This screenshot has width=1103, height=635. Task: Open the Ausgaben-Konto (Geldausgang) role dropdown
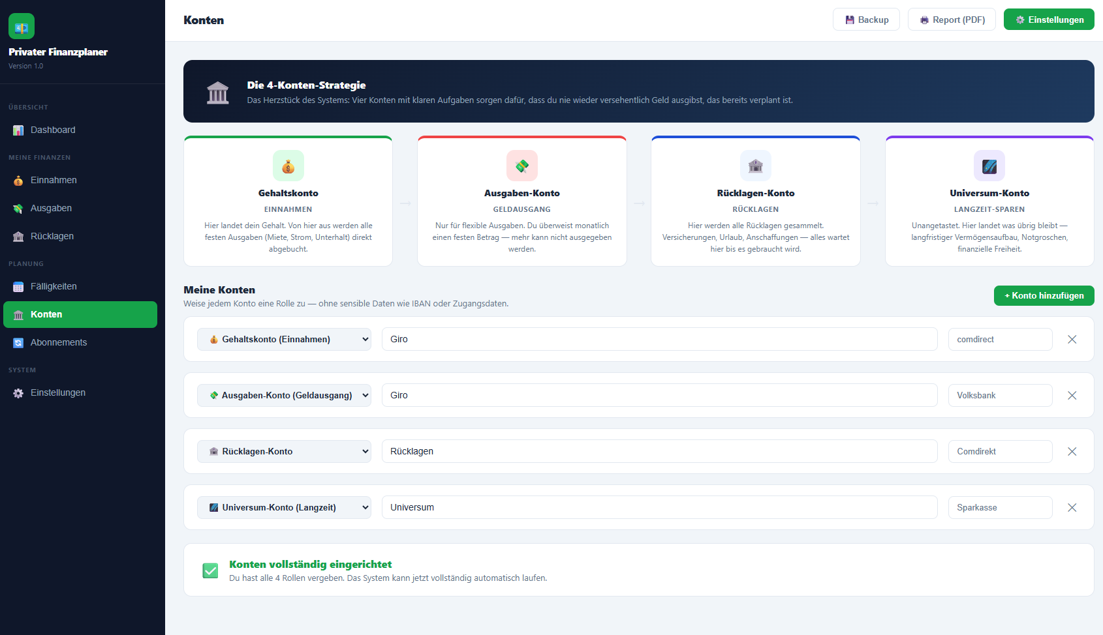pos(284,395)
